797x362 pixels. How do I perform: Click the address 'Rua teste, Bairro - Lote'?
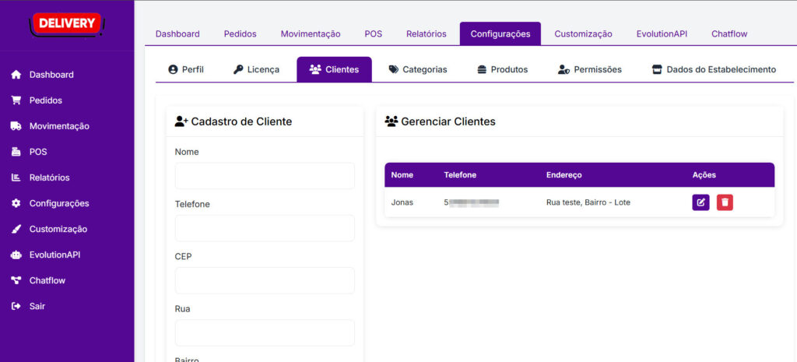[588, 202]
